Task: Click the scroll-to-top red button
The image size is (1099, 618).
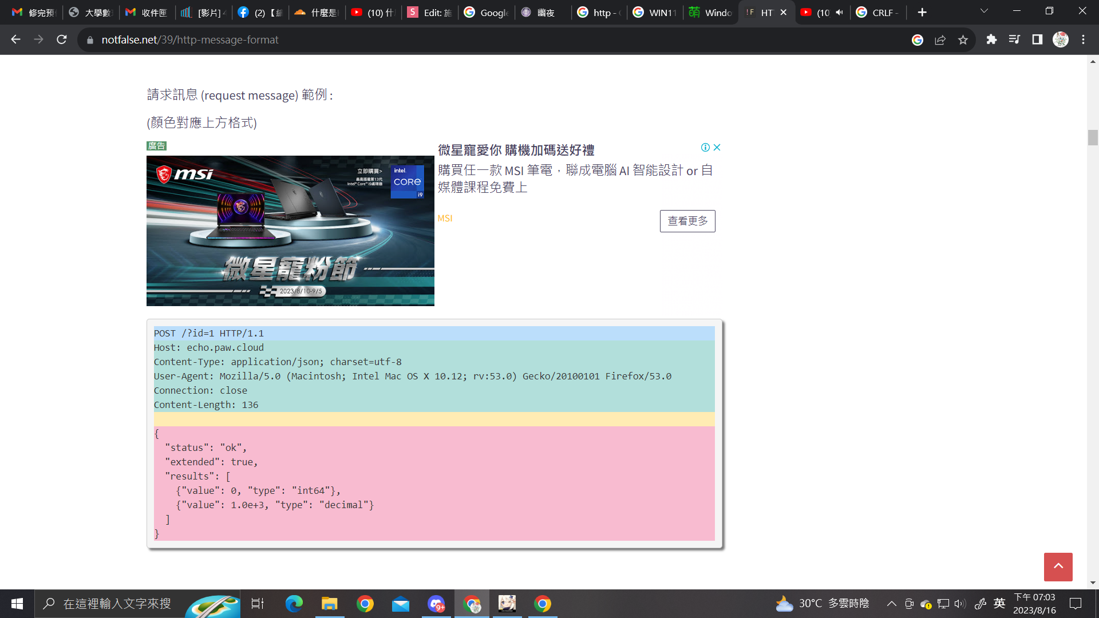Action: (1058, 566)
